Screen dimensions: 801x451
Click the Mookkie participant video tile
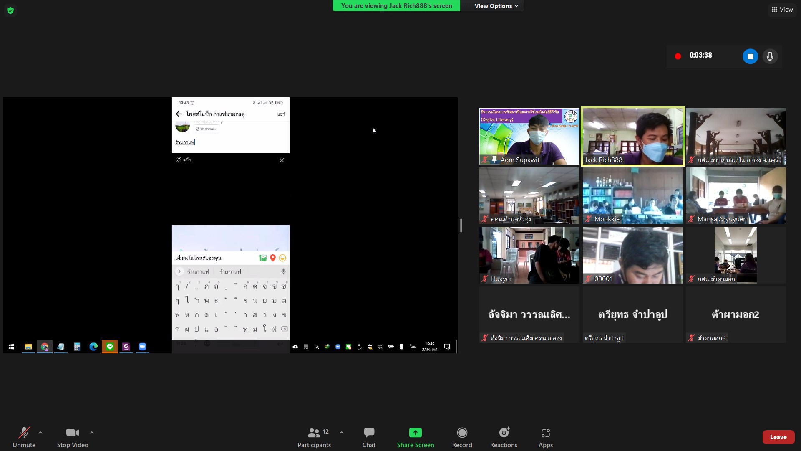pyautogui.click(x=632, y=195)
